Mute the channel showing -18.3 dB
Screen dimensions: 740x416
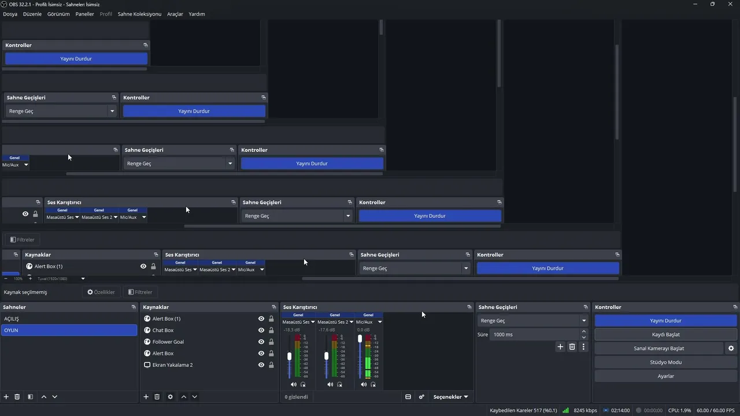pyautogui.click(x=294, y=384)
